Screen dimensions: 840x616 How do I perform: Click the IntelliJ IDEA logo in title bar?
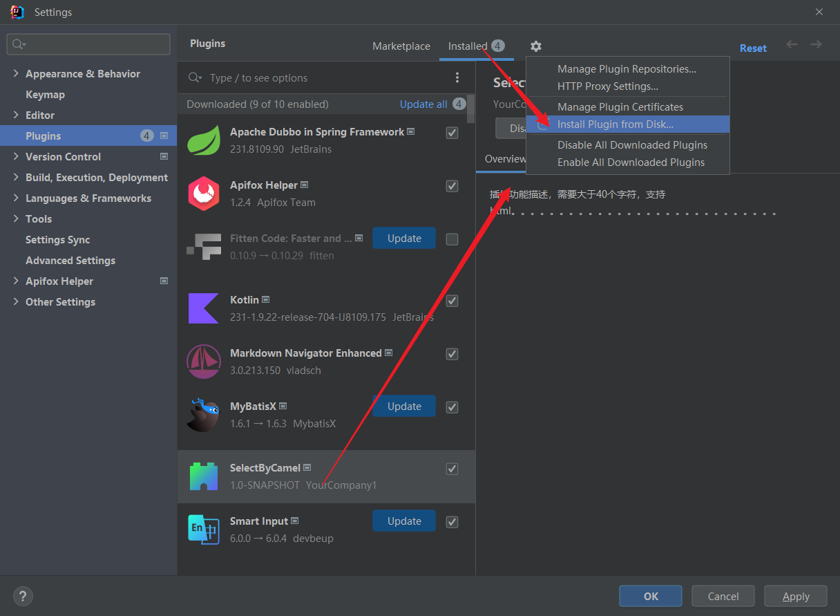(17, 12)
